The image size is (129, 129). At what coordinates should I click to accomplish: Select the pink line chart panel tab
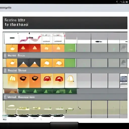[x=30, y=38]
